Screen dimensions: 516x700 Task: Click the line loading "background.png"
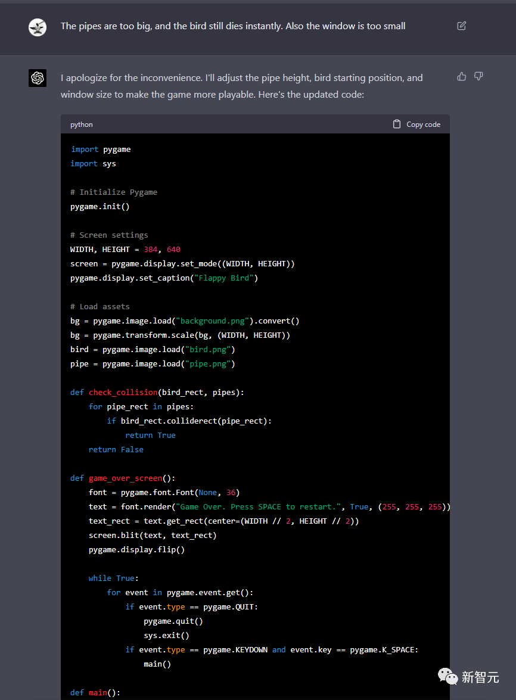185,321
